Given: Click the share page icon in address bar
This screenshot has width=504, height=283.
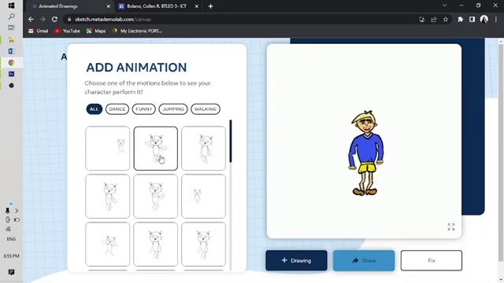Looking at the screenshot, I should [x=434, y=19].
